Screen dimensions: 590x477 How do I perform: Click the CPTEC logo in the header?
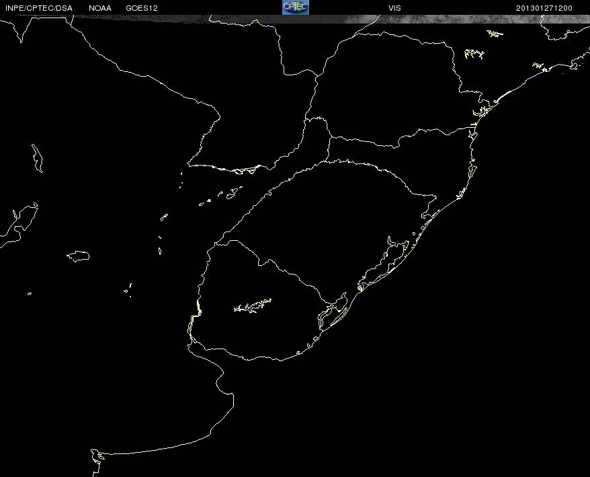pos(295,7)
